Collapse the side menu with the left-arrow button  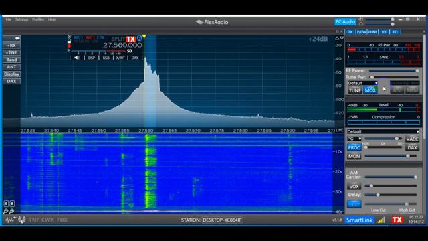[x=12, y=38]
